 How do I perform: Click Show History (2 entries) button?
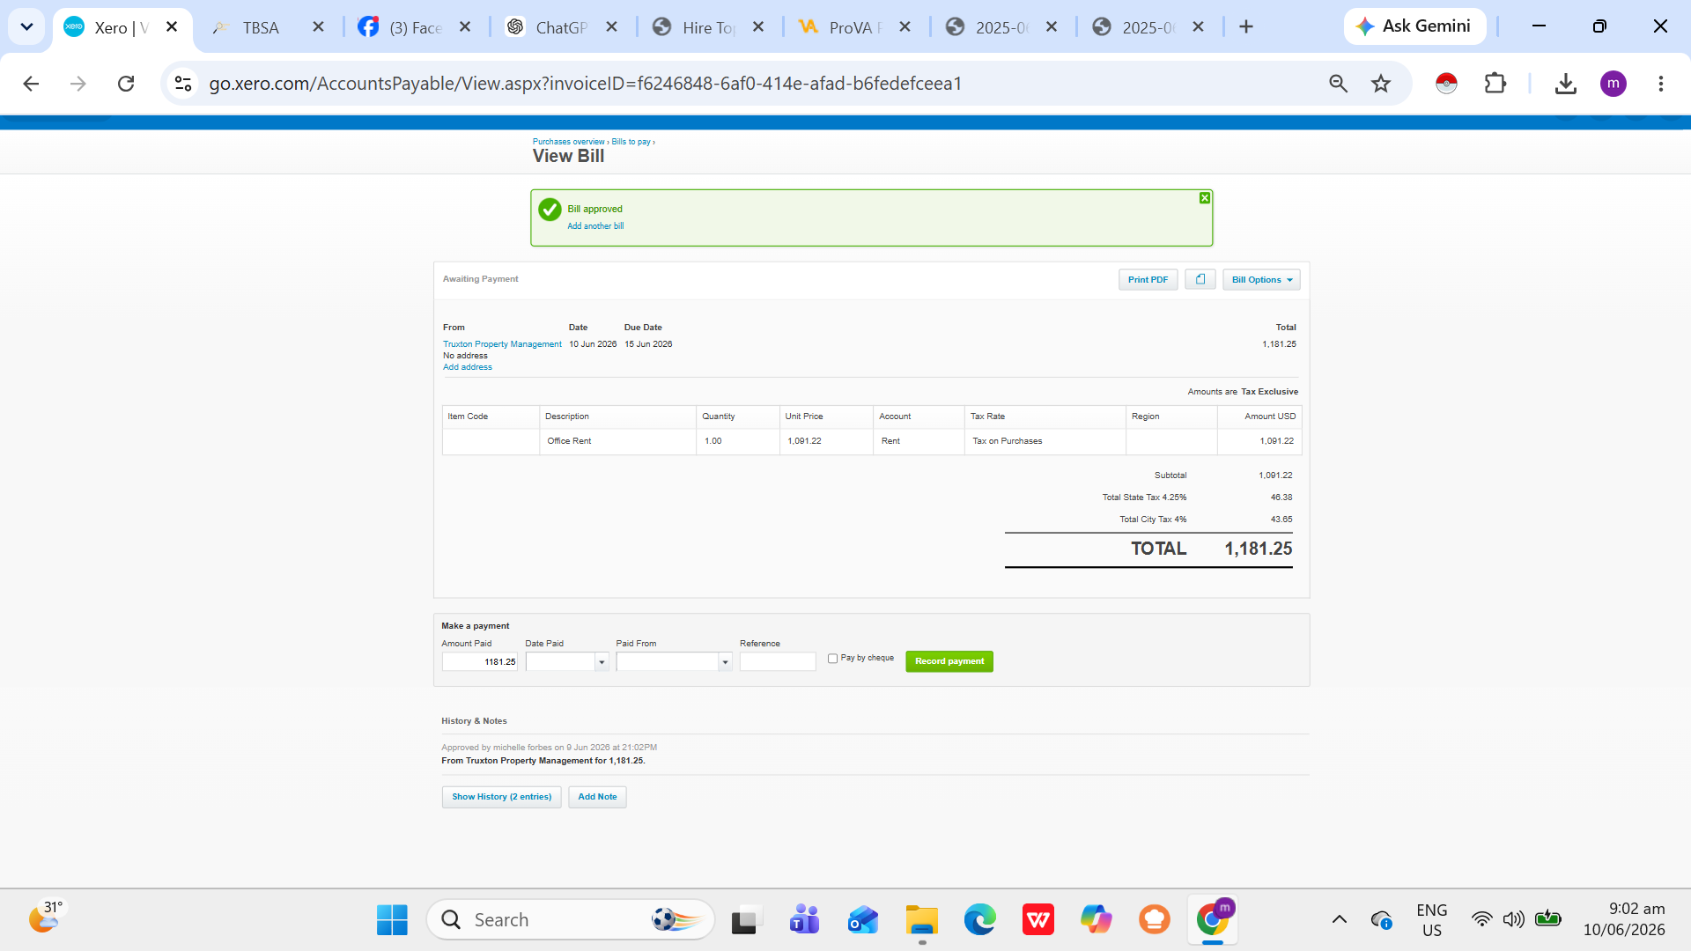pos(501,797)
